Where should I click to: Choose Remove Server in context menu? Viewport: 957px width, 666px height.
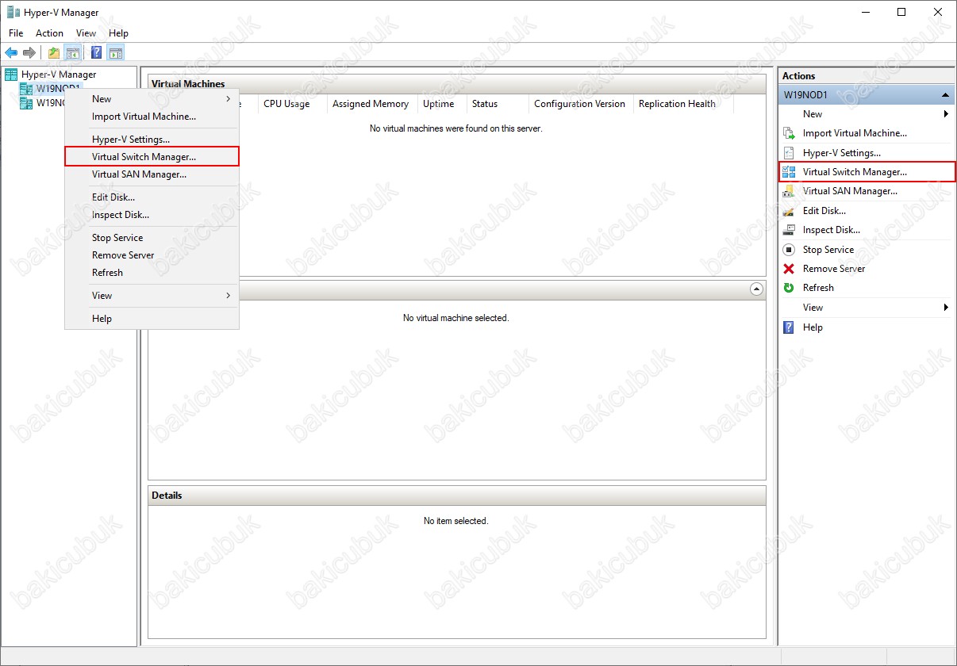click(152, 255)
